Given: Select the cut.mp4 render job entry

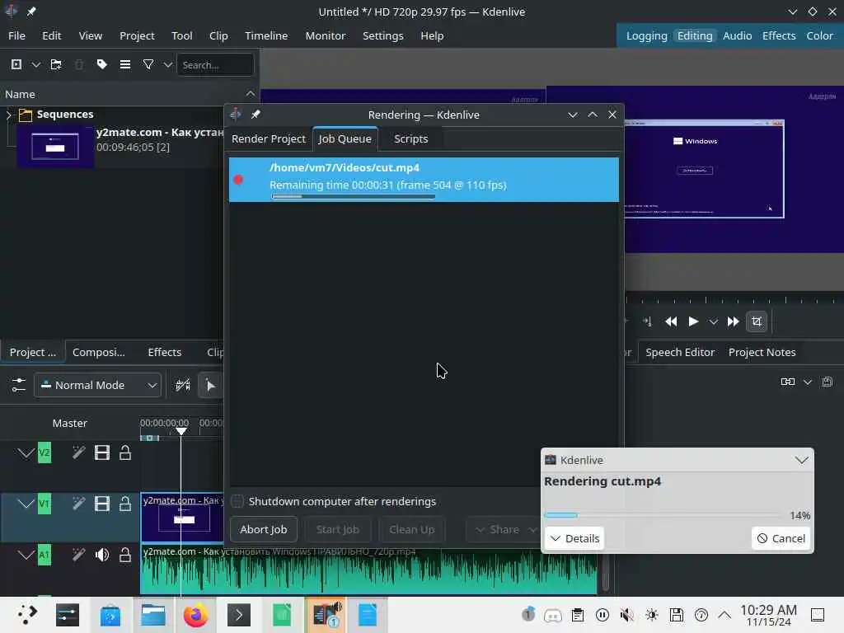Looking at the screenshot, I should (424, 180).
